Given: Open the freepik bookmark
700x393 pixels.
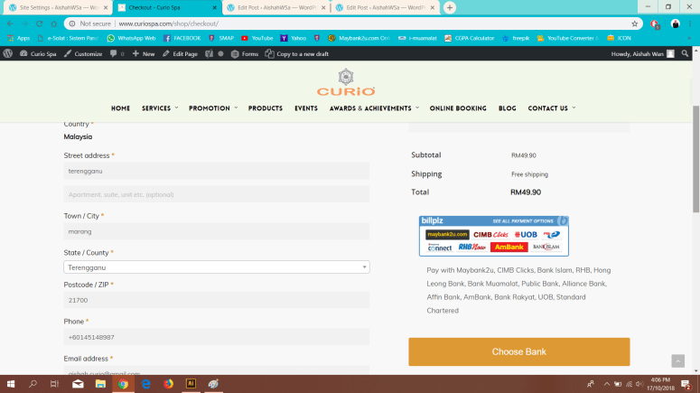Looking at the screenshot, I should [516, 38].
